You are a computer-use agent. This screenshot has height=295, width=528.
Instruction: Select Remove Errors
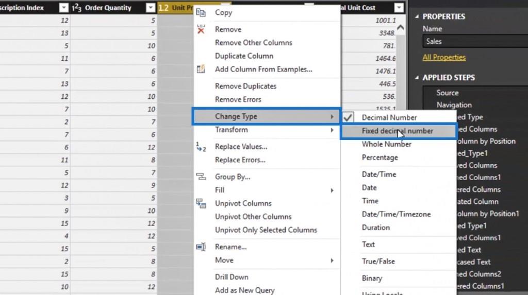(x=238, y=99)
